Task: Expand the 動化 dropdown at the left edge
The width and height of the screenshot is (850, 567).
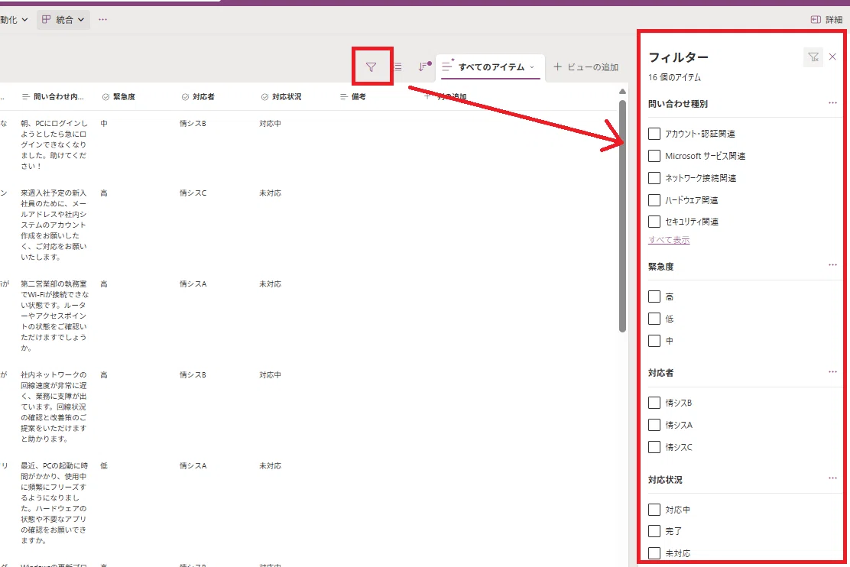Action: click(x=14, y=20)
